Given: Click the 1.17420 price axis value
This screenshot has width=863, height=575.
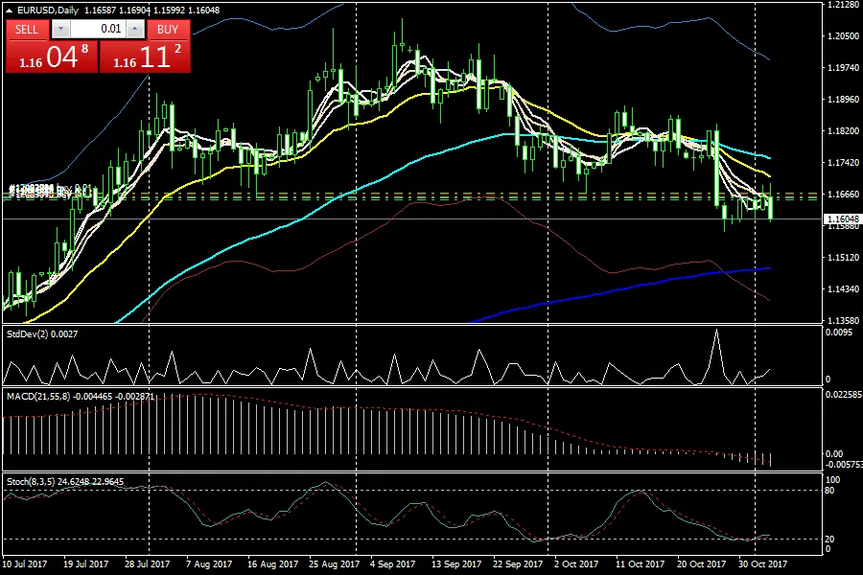Looking at the screenshot, I should (x=843, y=162).
